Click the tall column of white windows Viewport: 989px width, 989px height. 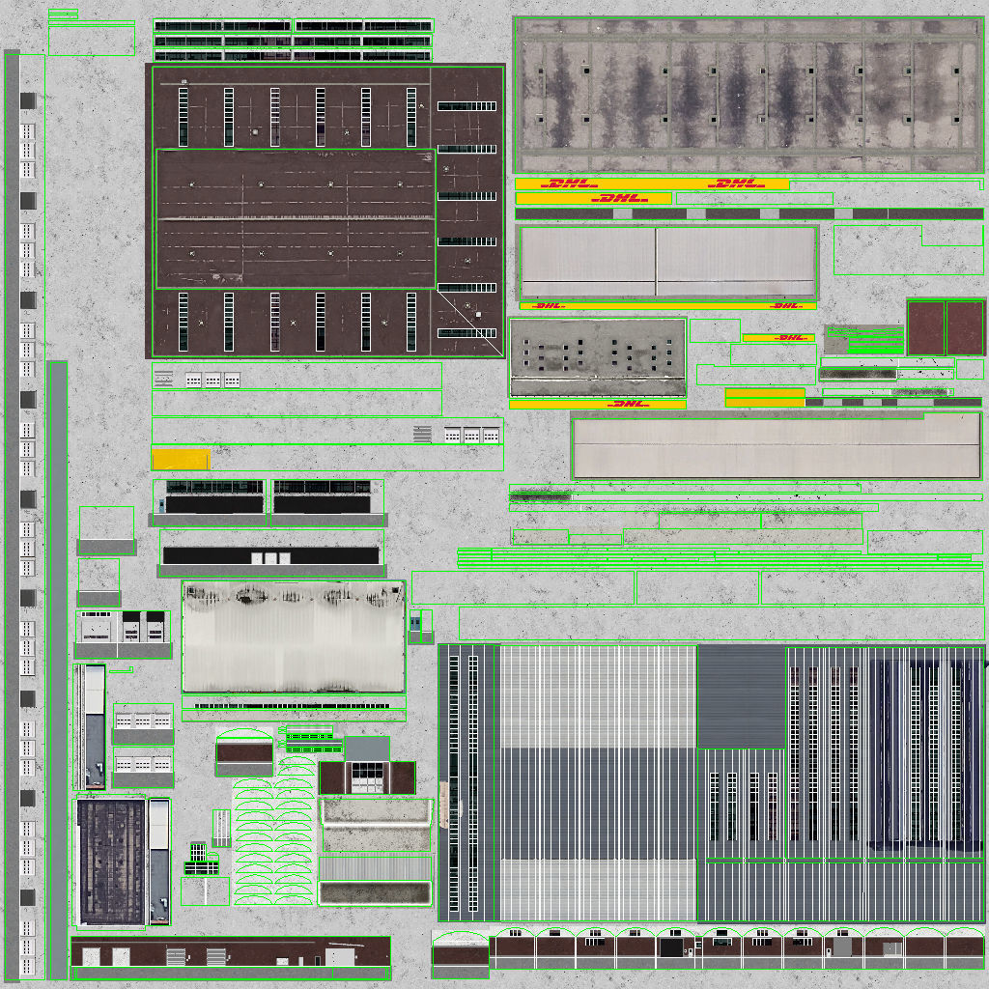click(27, 517)
